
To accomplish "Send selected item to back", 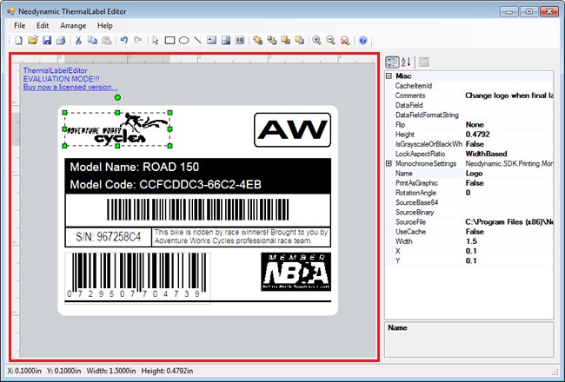I will (x=272, y=40).
